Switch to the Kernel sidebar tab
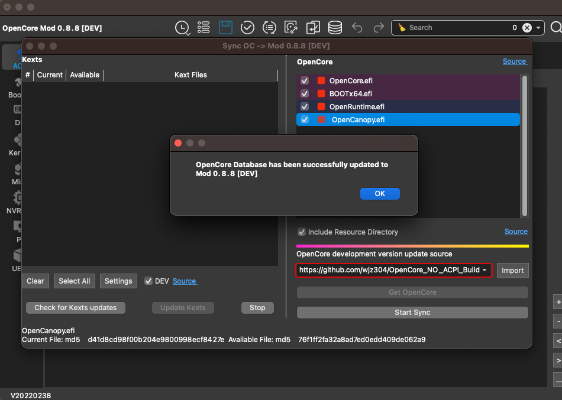562x400 pixels. pos(15,145)
